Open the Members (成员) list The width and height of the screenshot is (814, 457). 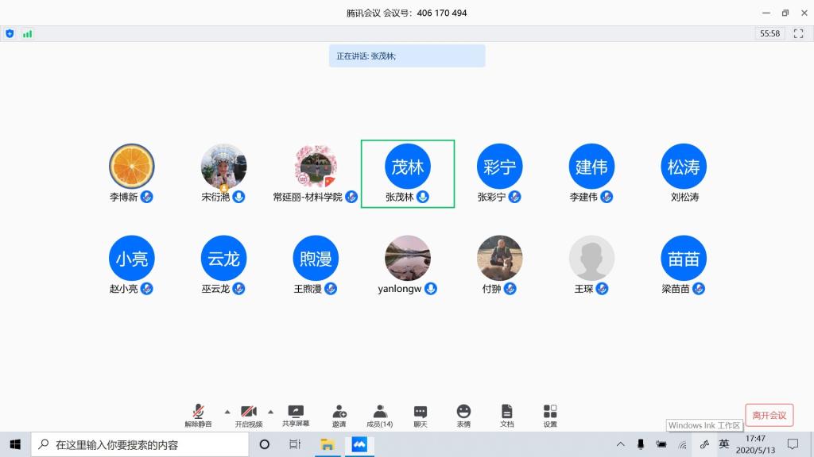(x=380, y=411)
